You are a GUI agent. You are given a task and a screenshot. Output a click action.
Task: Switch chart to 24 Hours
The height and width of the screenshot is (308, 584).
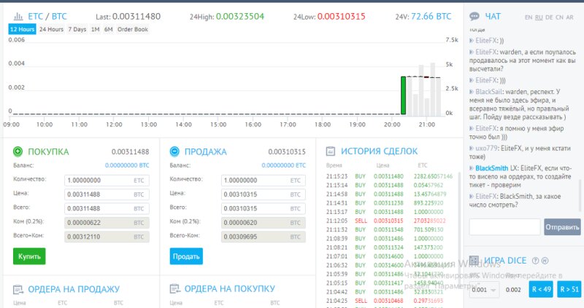tap(51, 29)
